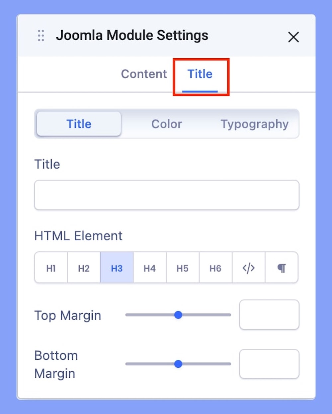Set HTML element to H5
The image size is (332, 414).
[183, 268]
